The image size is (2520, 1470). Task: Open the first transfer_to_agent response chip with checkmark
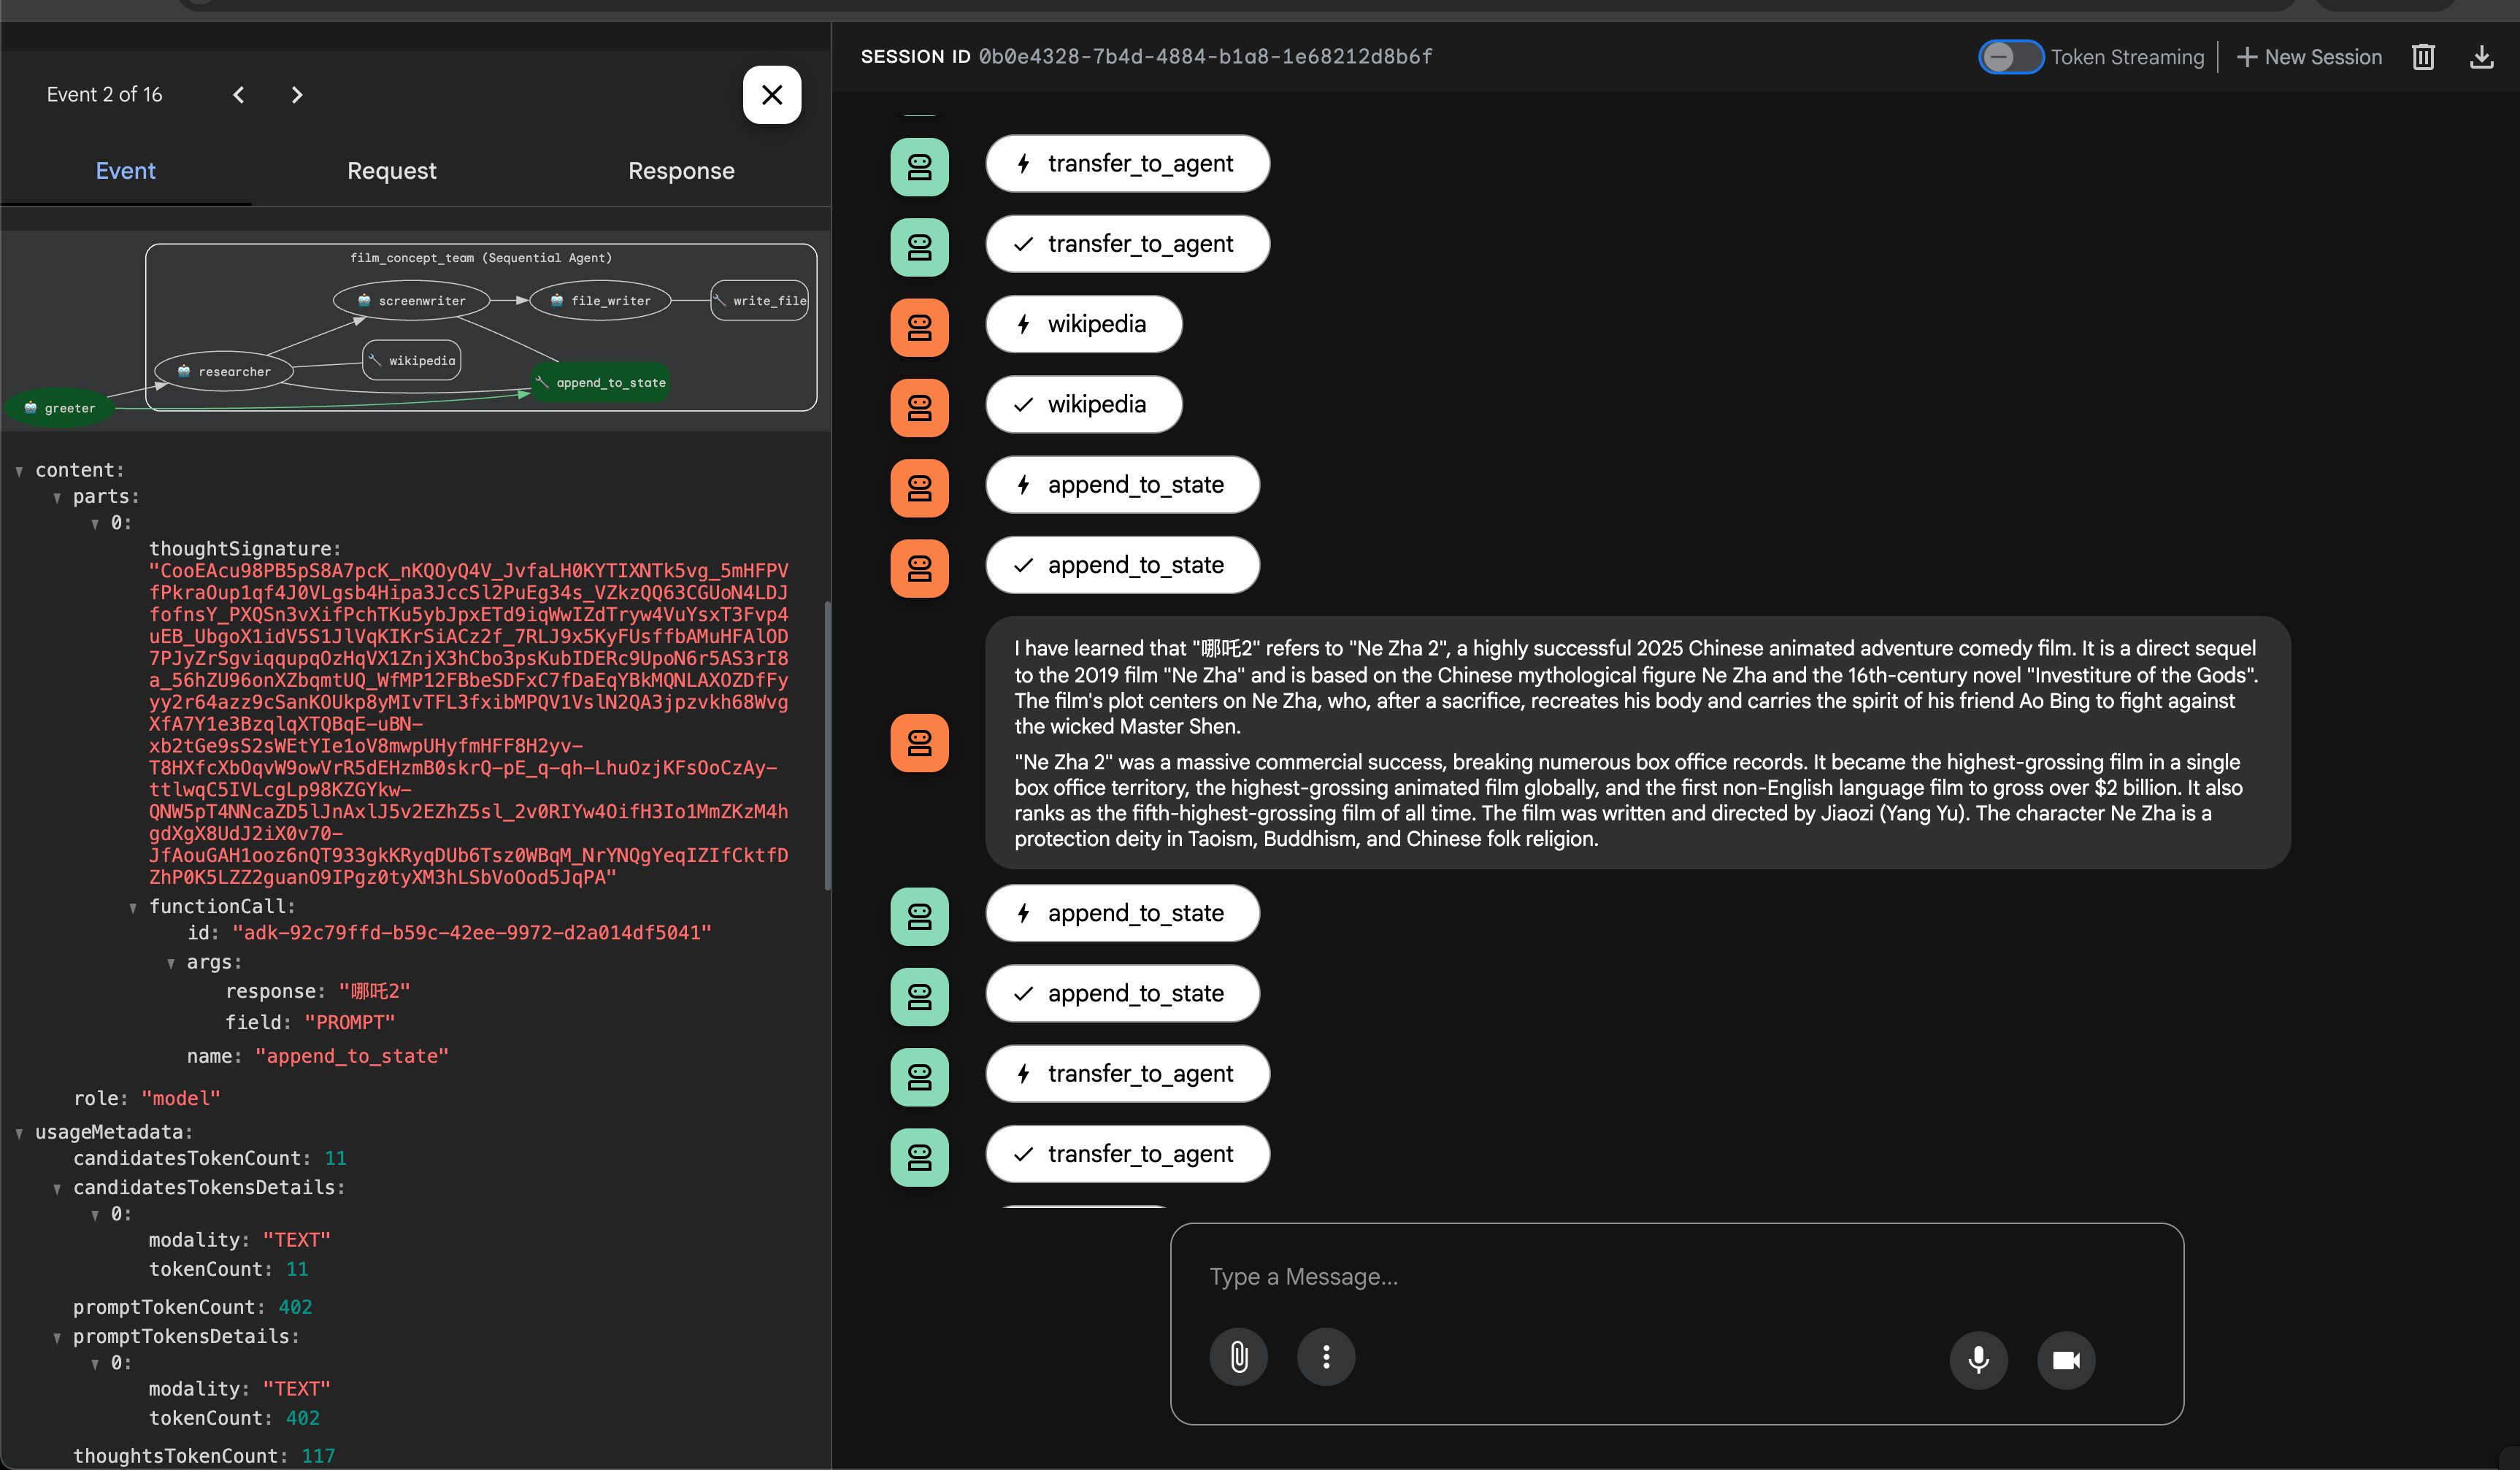1127,244
